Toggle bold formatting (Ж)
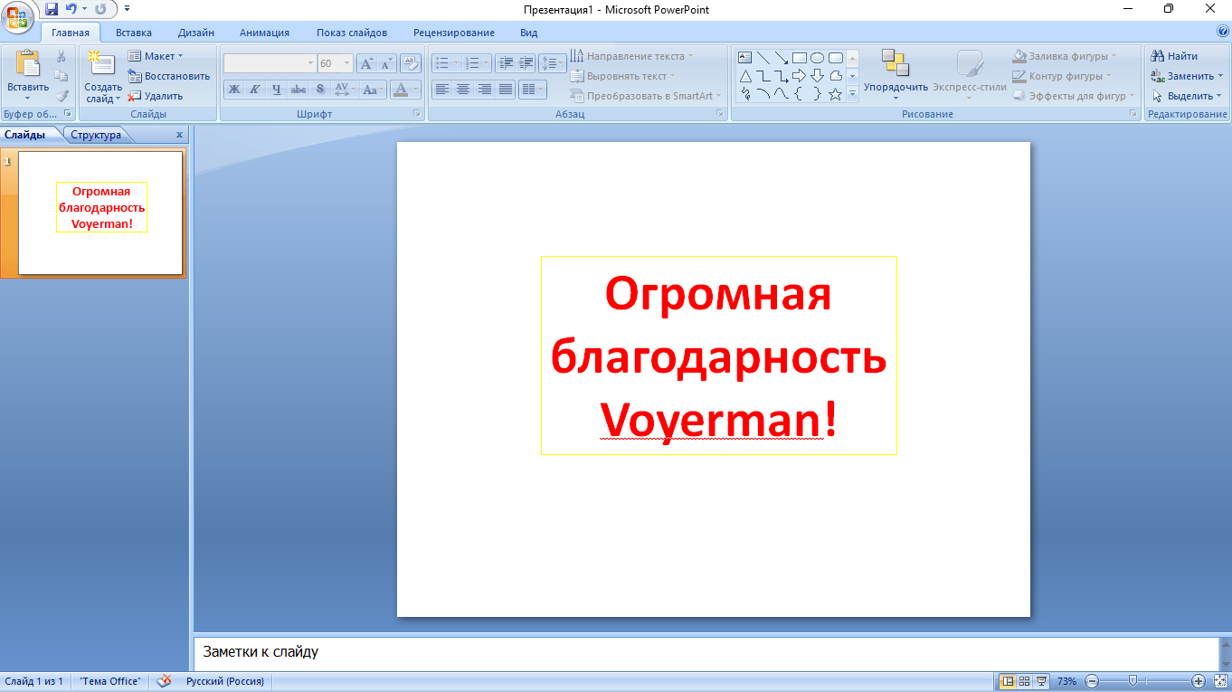Image resolution: width=1232 pixels, height=692 pixels. pyautogui.click(x=234, y=90)
